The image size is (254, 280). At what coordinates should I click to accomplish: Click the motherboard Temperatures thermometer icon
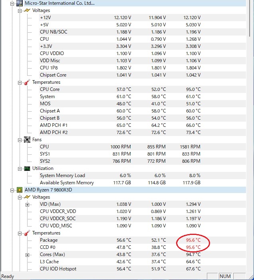click(x=27, y=82)
